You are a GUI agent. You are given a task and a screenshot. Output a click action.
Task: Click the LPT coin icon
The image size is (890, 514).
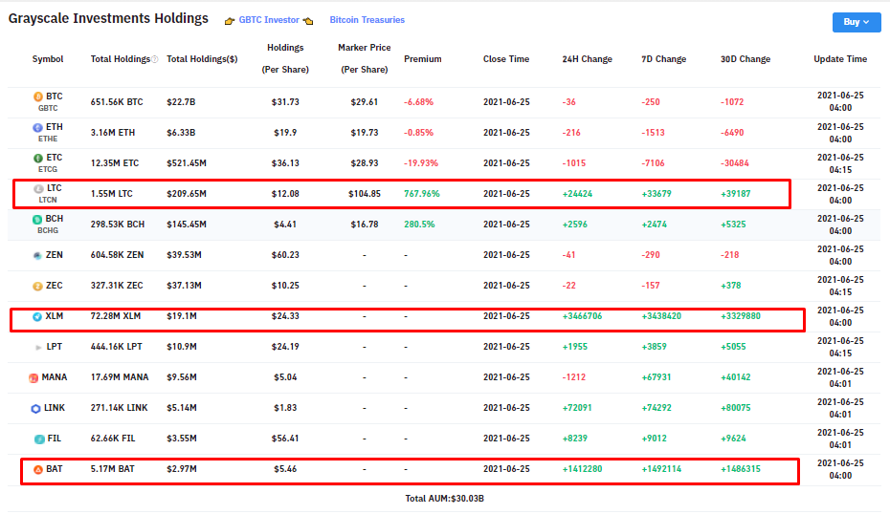[38, 348]
